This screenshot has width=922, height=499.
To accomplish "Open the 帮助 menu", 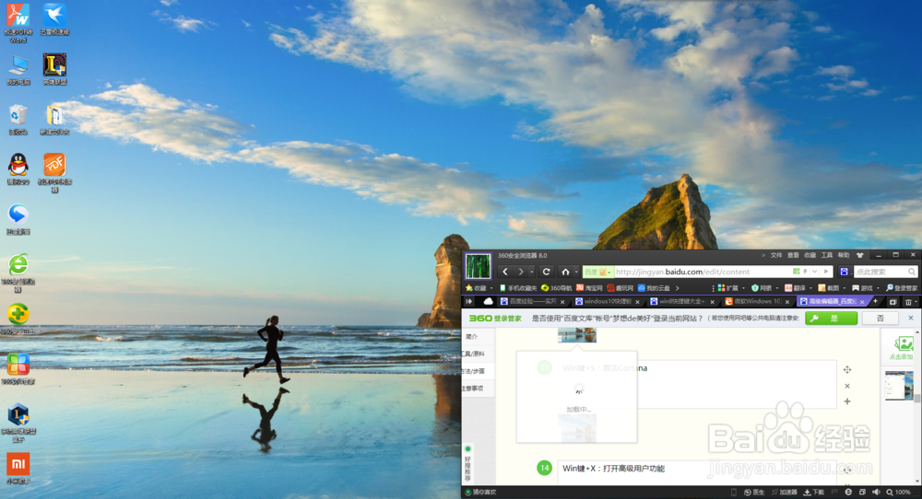I will pos(844,255).
